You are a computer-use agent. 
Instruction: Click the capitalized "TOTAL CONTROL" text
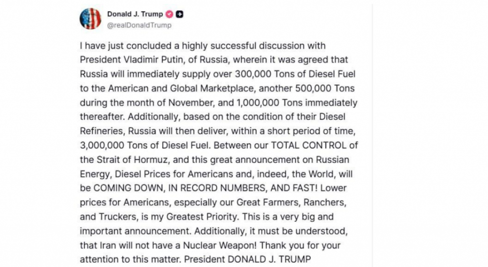point(309,145)
